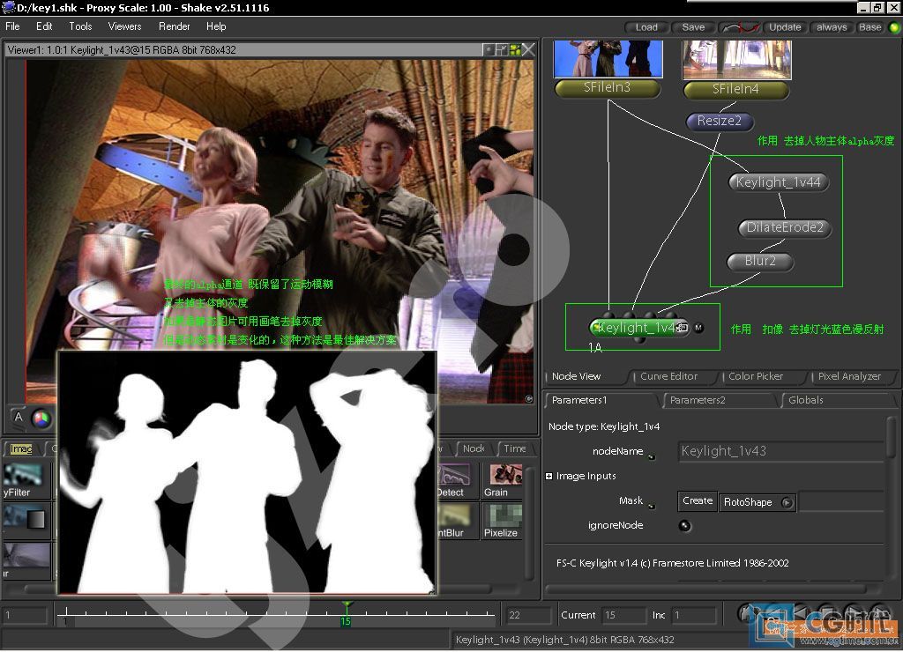The image size is (903, 652).
Task: Click the M badge beside Keylight_1v43 node
Action: 698,328
